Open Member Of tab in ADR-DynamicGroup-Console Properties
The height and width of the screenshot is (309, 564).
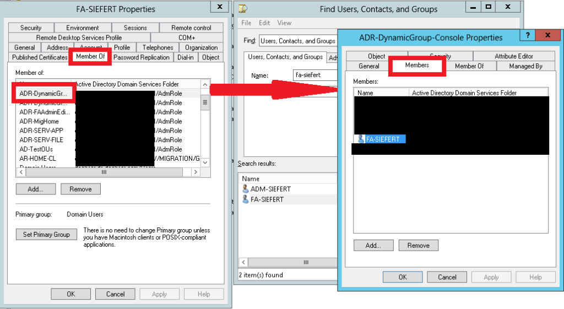pos(469,66)
